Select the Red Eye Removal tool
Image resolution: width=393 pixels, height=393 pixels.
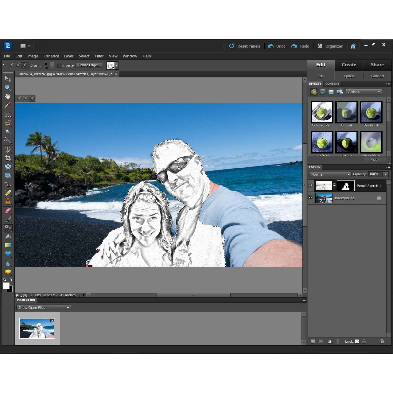point(8,185)
